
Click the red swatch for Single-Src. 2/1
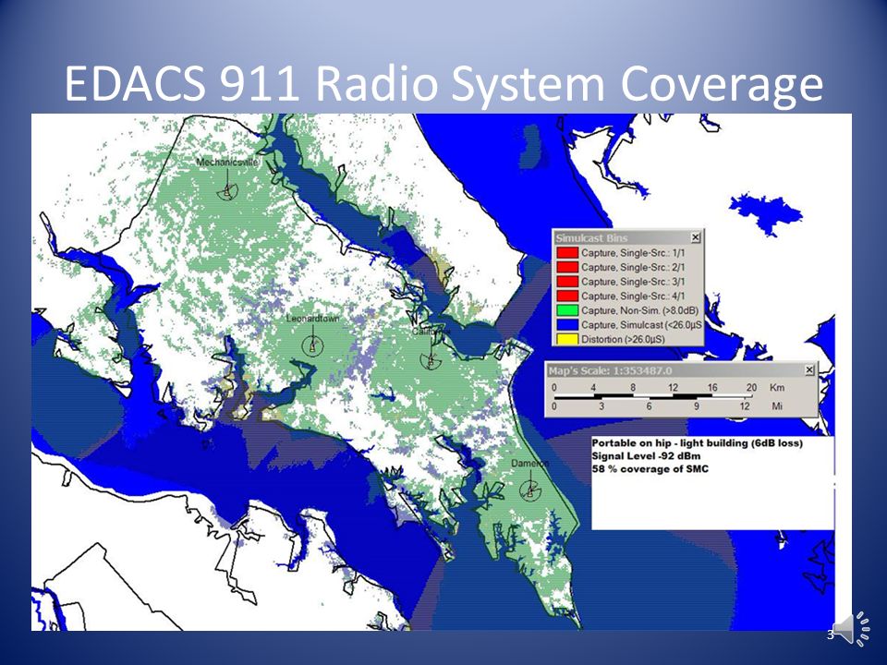pyautogui.click(x=566, y=267)
